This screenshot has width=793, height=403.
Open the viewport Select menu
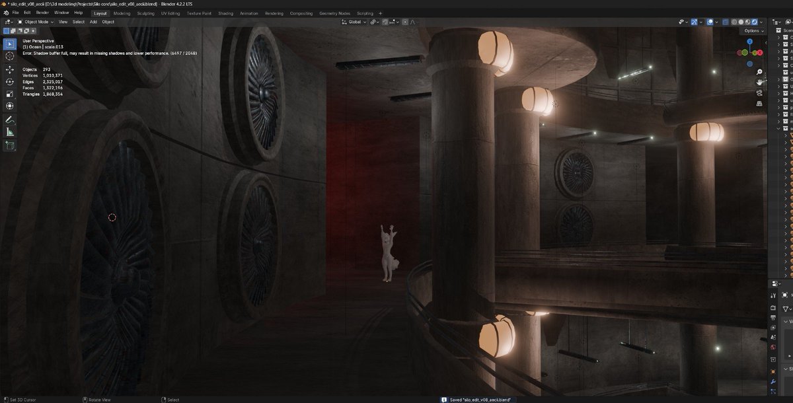[x=79, y=22]
